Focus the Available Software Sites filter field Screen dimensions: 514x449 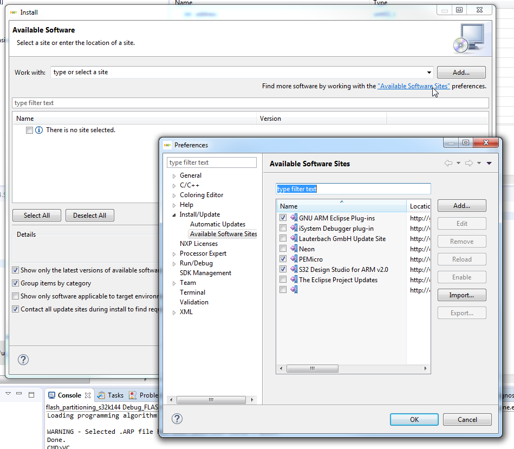pyautogui.click(x=353, y=189)
